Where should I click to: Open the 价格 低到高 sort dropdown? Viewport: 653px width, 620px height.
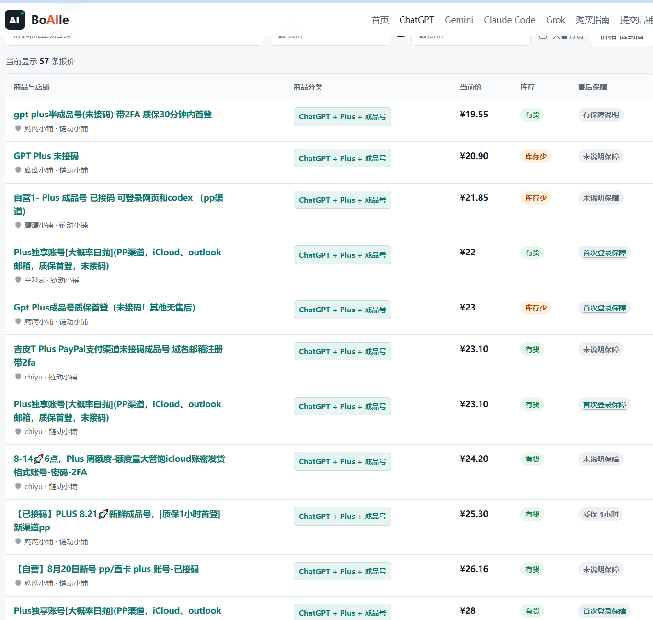[x=621, y=39]
